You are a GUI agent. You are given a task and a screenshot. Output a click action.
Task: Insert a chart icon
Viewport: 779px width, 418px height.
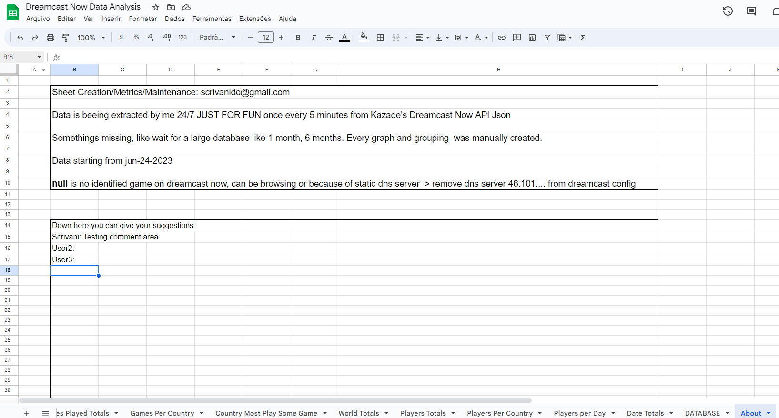pyautogui.click(x=532, y=38)
